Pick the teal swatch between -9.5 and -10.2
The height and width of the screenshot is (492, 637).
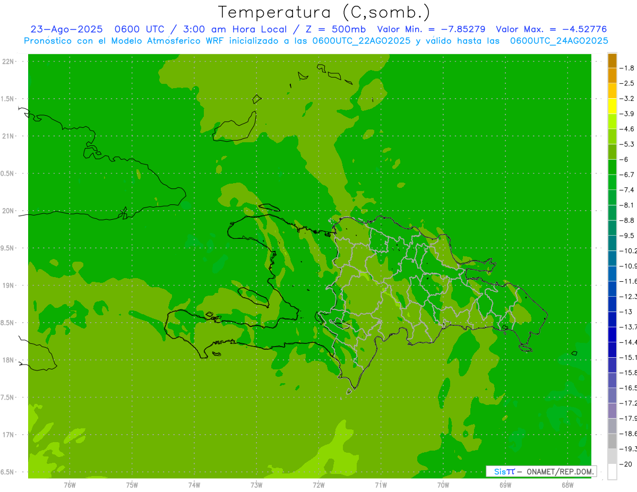point(612,243)
